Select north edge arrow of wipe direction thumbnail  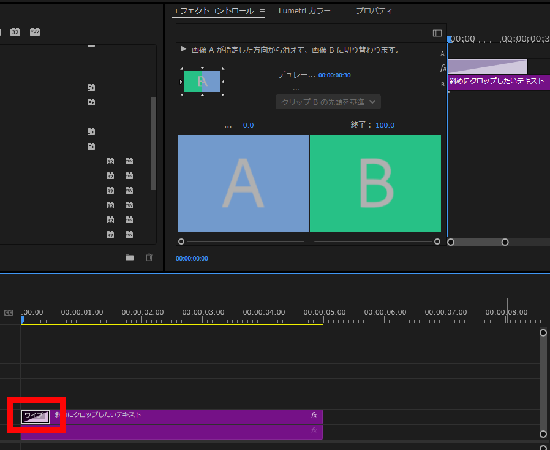tap(202, 68)
